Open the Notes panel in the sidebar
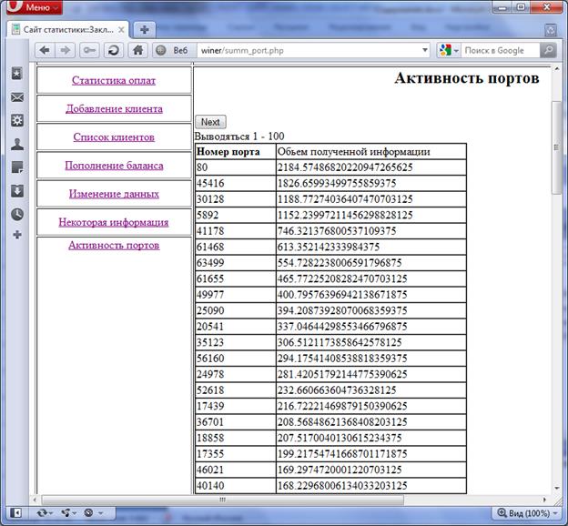Screen dimensions: 568x526 tap(17, 167)
